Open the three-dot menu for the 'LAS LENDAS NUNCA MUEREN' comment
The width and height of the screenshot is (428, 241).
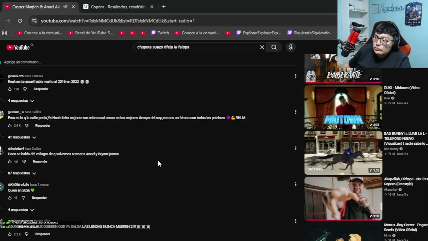(295, 221)
